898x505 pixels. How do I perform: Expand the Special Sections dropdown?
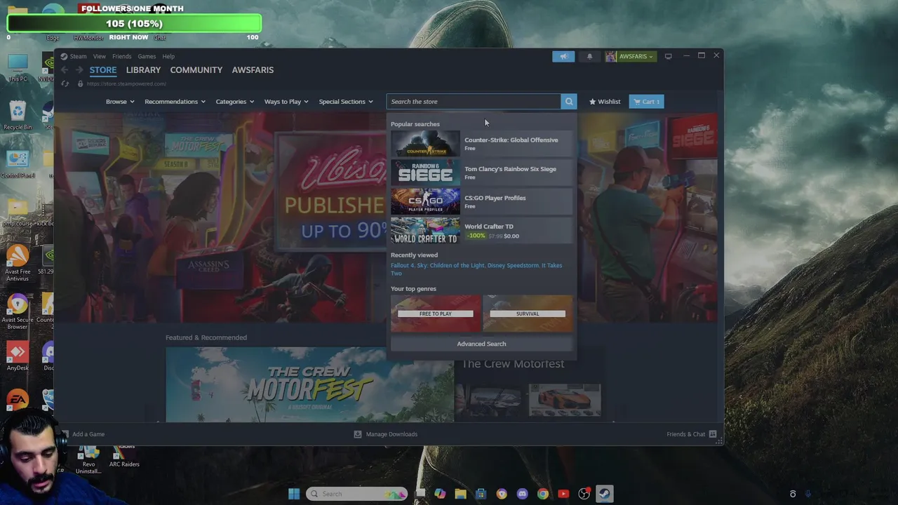(346, 102)
